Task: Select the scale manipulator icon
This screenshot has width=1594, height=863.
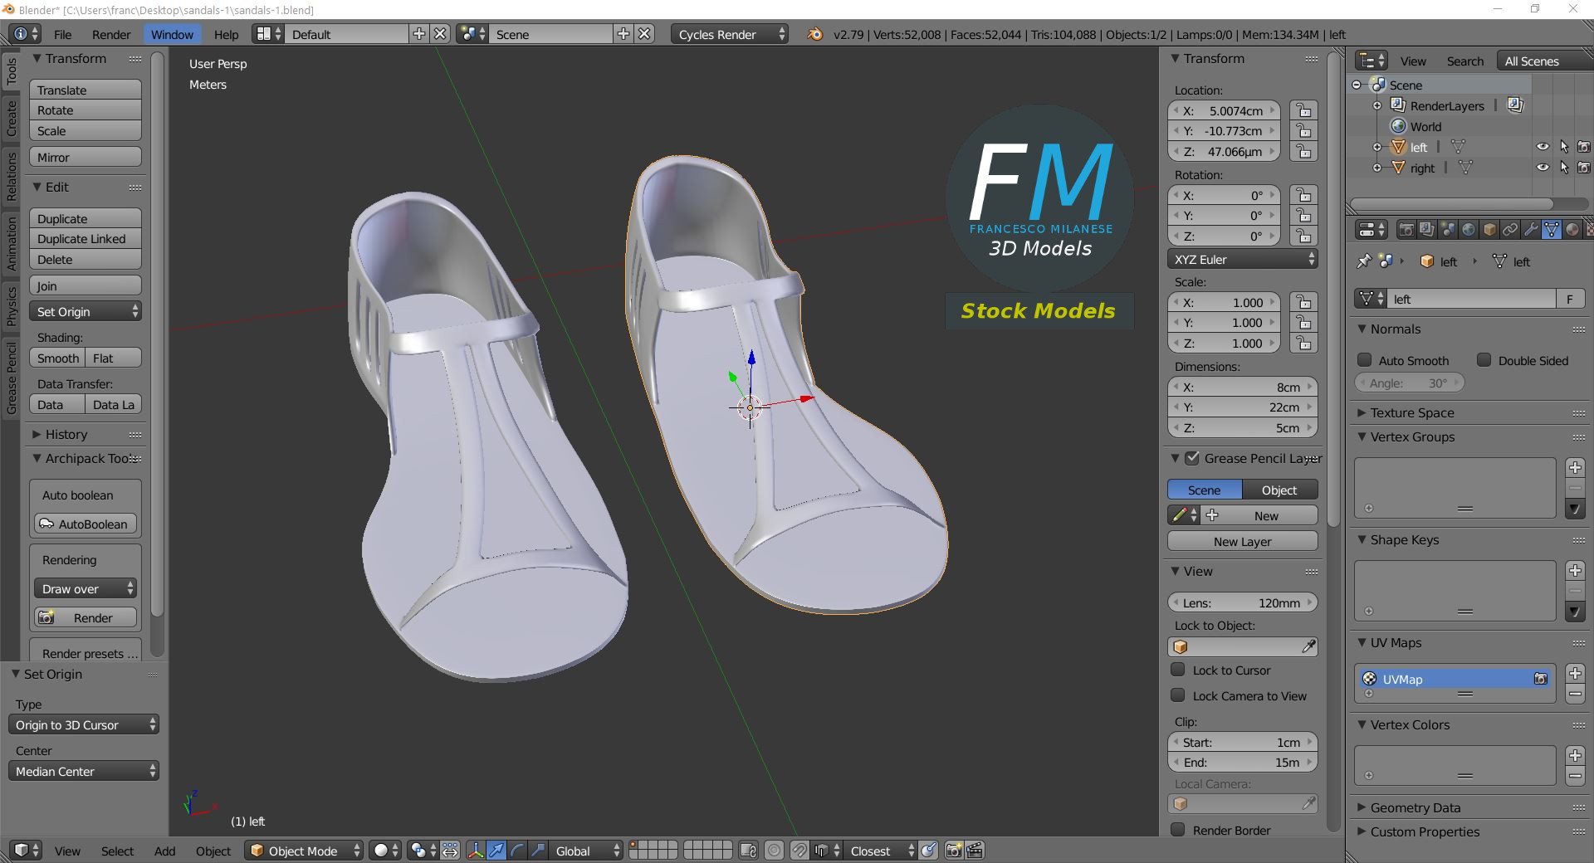Action: coord(537,851)
